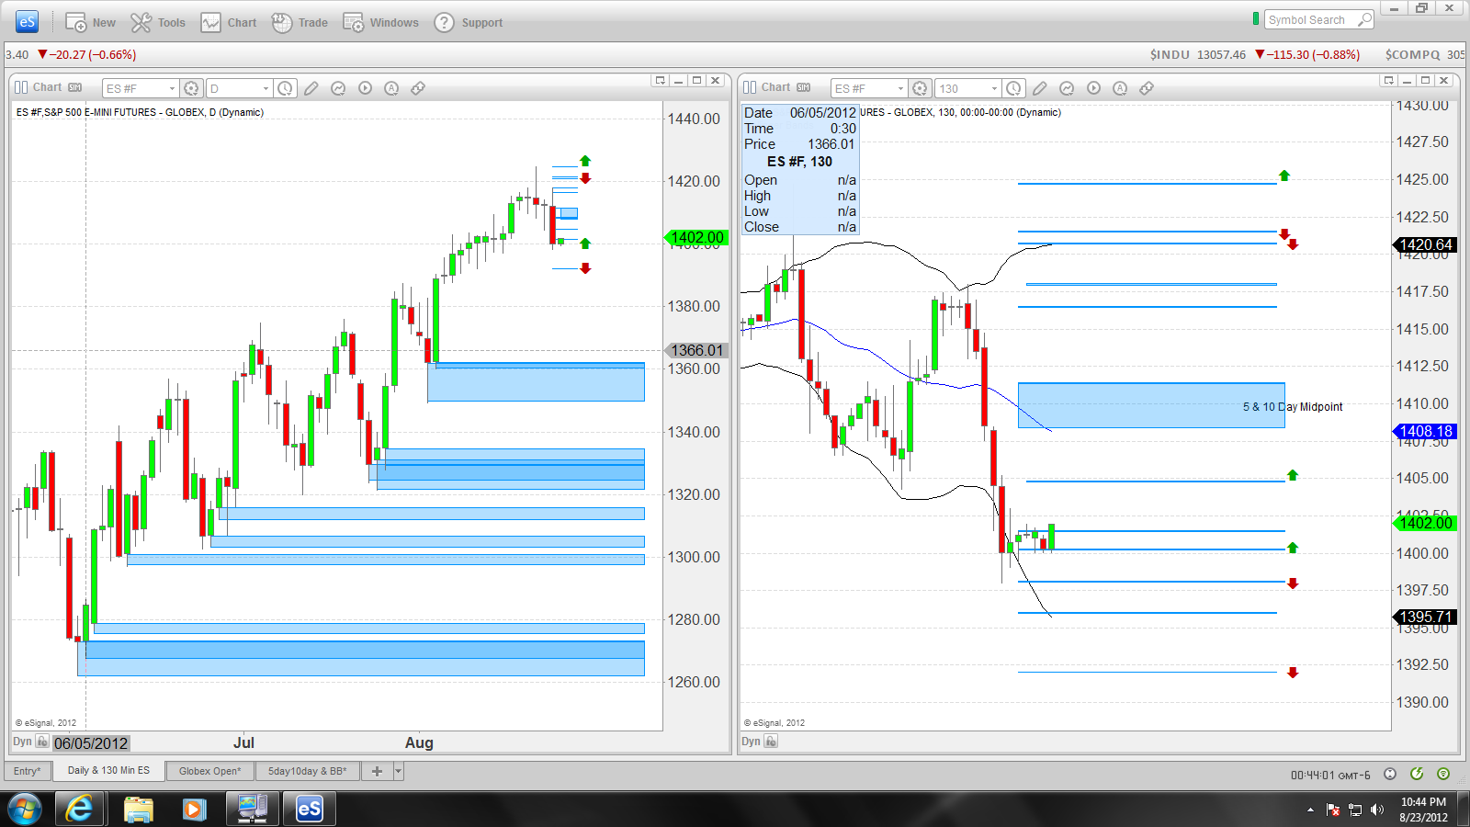
Task: Open the studies icon on the daily chart
Action: click(x=338, y=88)
